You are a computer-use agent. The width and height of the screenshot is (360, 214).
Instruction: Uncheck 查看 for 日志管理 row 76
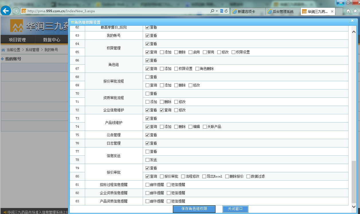[147, 143]
